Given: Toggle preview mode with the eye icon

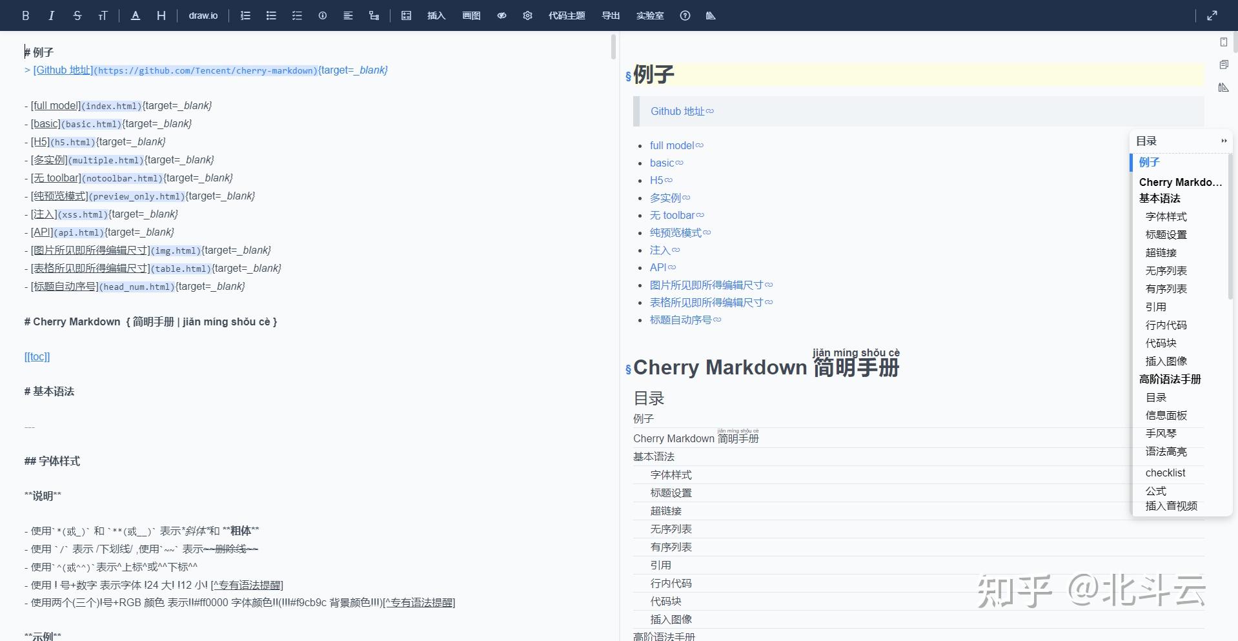Looking at the screenshot, I should pos(501,15).
